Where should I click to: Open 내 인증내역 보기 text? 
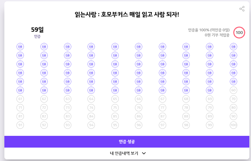coord(124,153)
